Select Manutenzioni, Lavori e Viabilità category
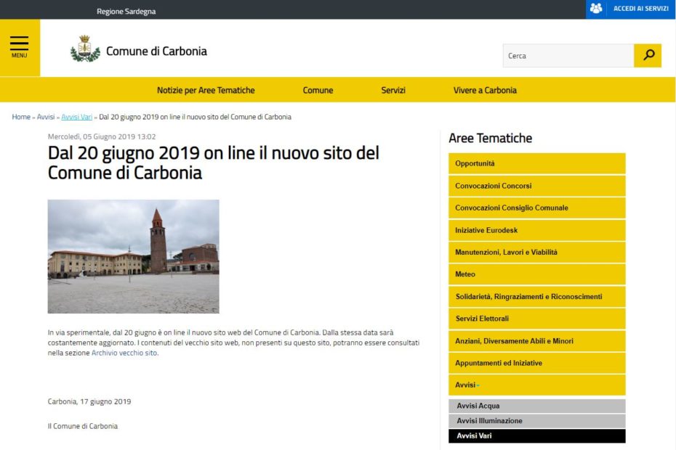The width and height of the screenshot is (676, 450). point(536,253)
